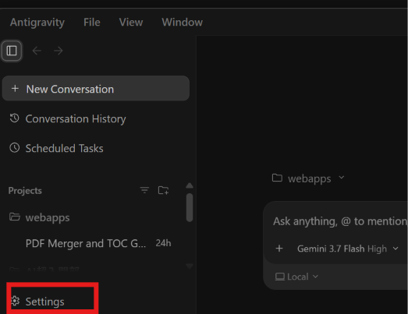Open the Gemini 3.7 Flash model dropdown
This screenshot has height=314, width=408.
point(348,249)
